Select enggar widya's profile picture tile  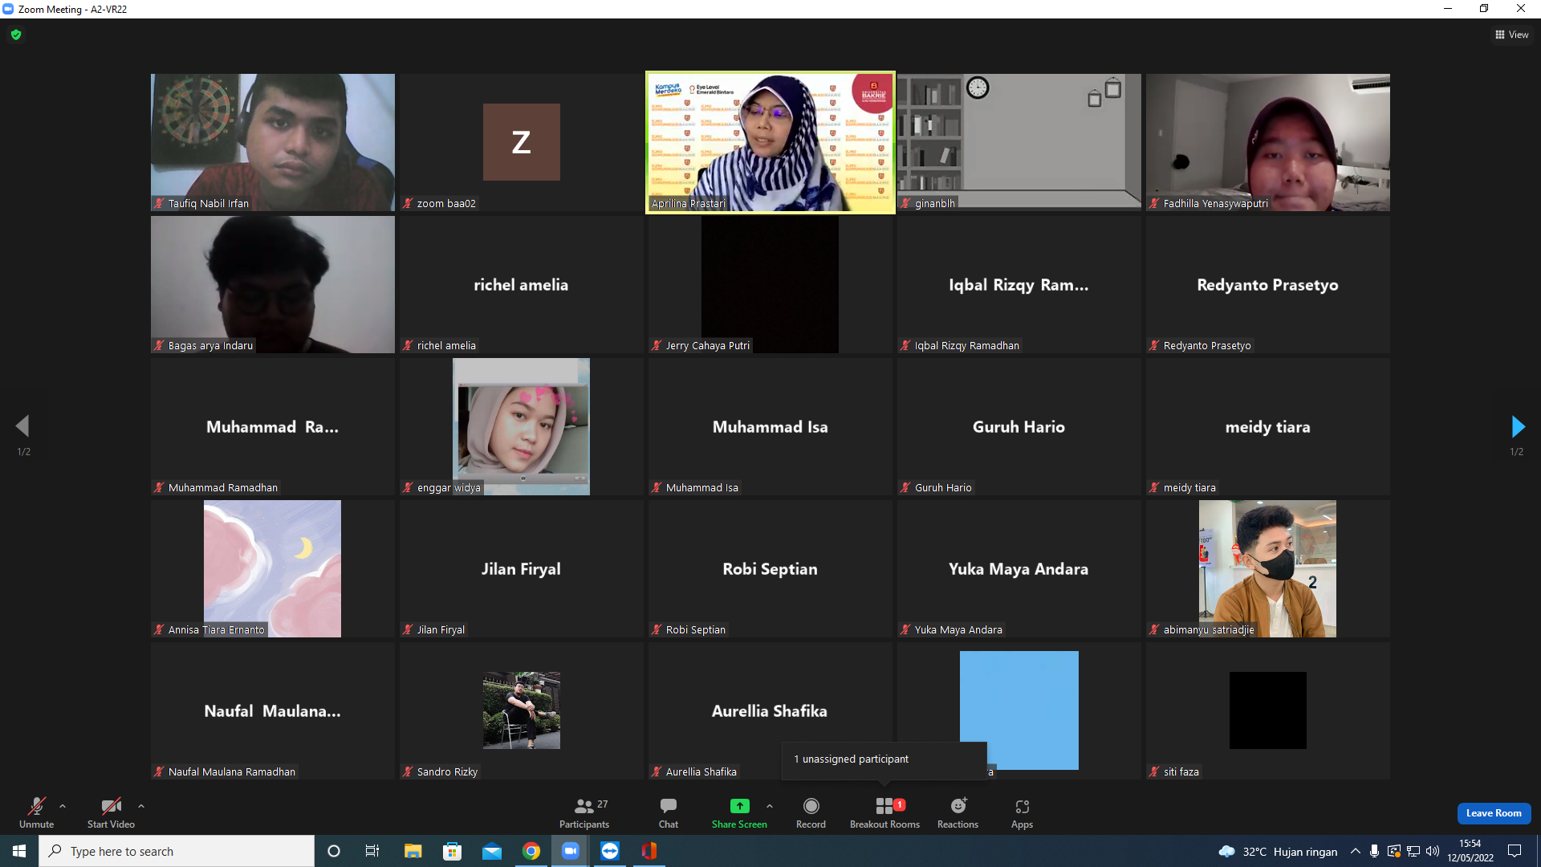(x=522, y=426)
